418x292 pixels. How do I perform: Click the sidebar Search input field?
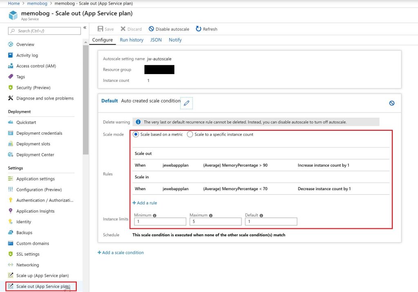(x=44, y=31)
